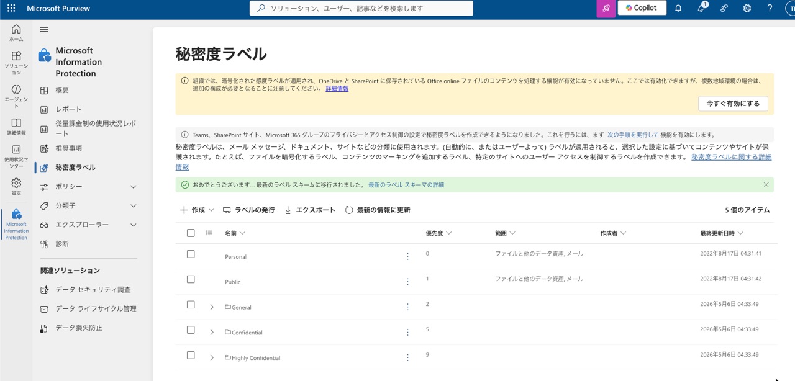Expand エクスプローラー in the sidebar
This screenshot has width=795, height=381.
click(134, 225)
